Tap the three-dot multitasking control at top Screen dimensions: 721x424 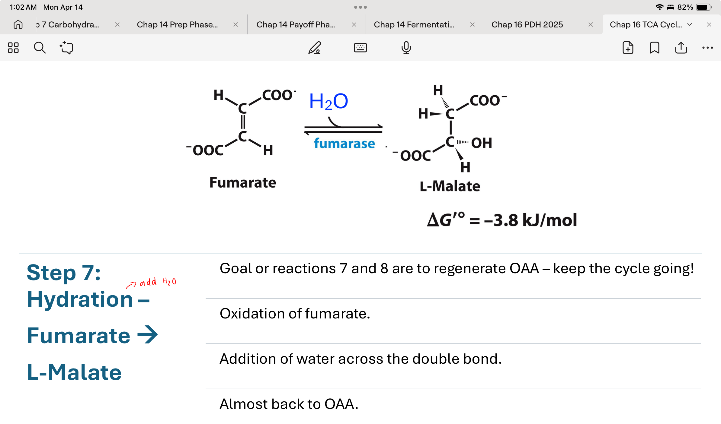tap(360, 7)
